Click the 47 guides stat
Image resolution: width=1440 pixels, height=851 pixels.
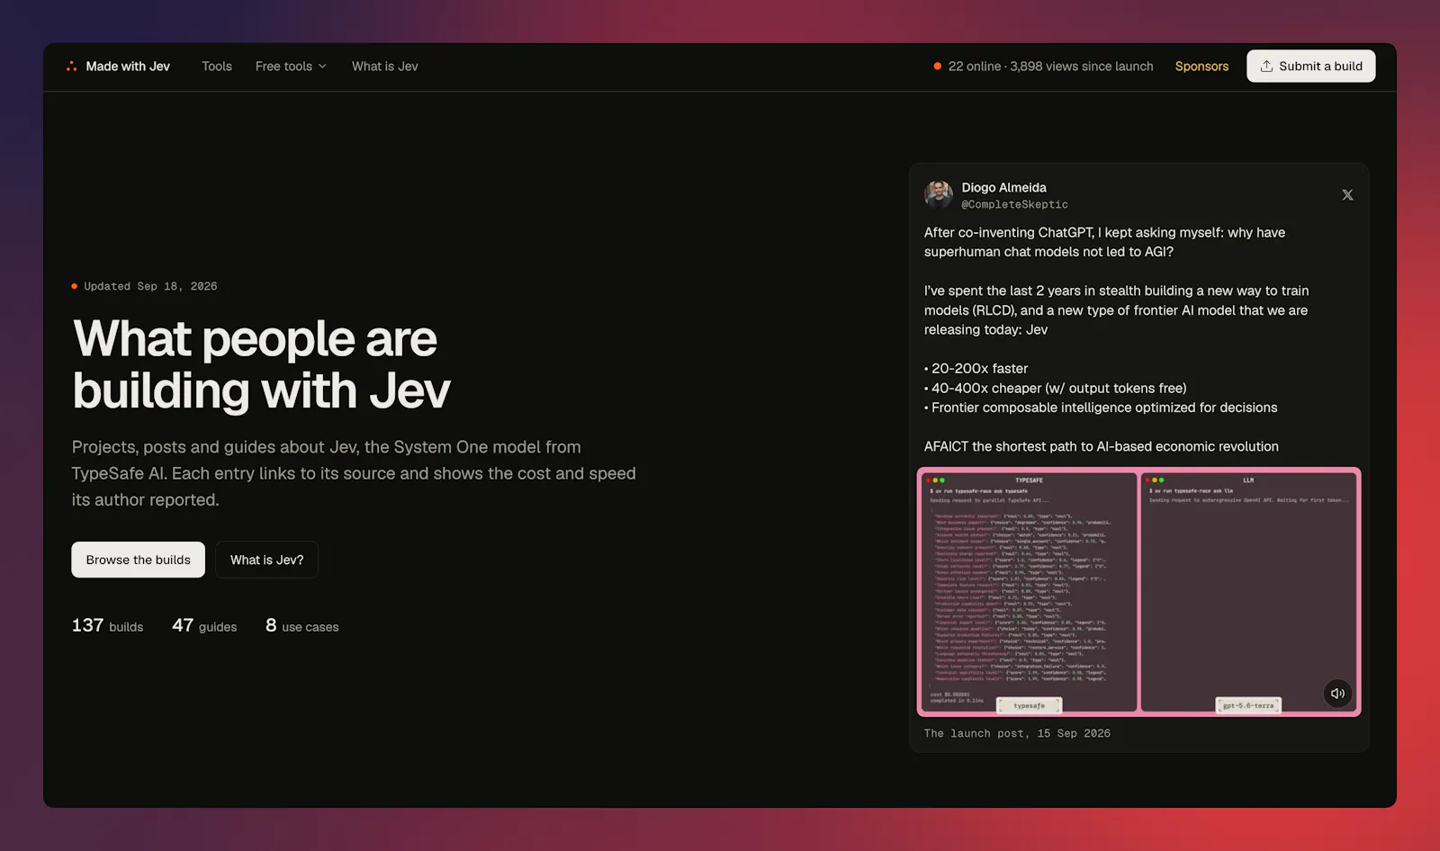[x=204, y=626]
